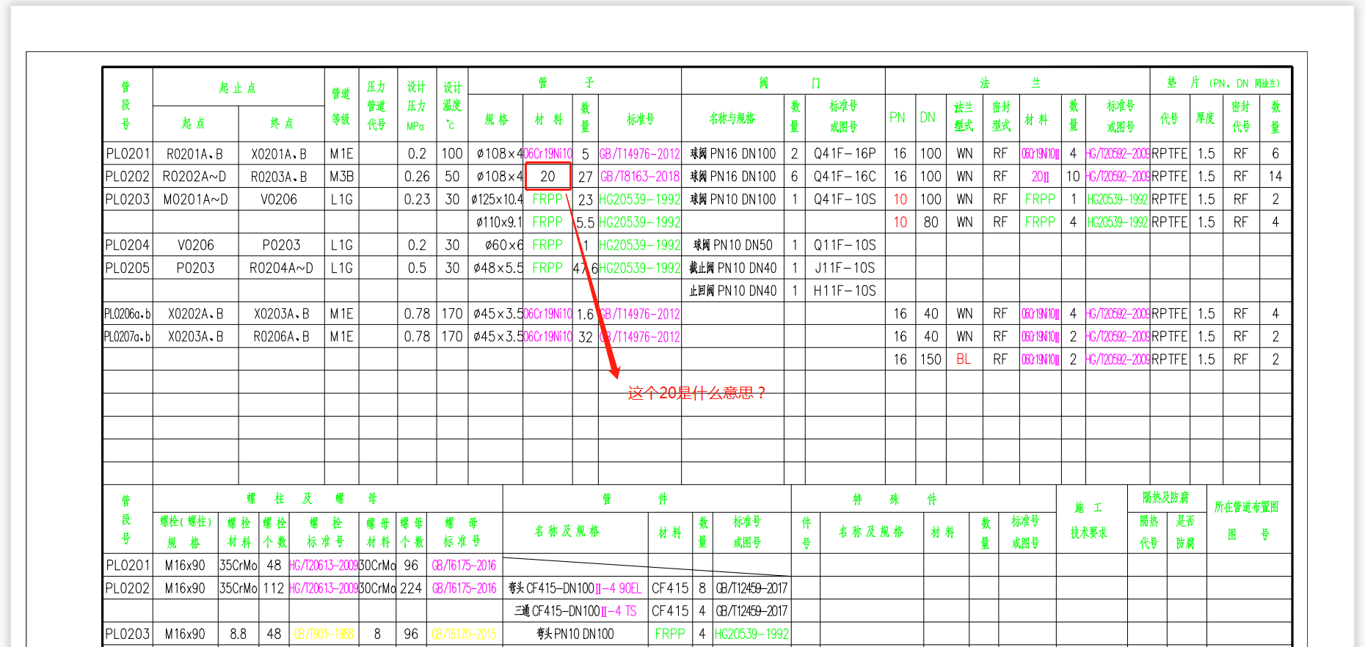This screenshot has width=1365, height=647.
Task: Select material cell 20 in row PL0202
Action: [547, 177]
